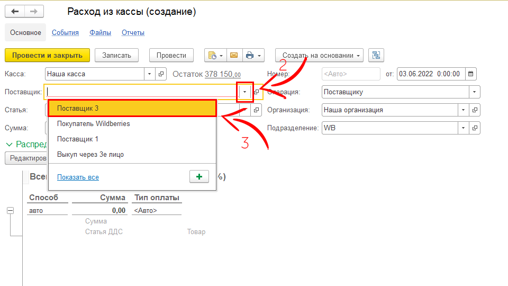Click the green plus create button in dropdown
This screenshot has height=286, width=508.
pyautogui.click(x=199, y=177)
